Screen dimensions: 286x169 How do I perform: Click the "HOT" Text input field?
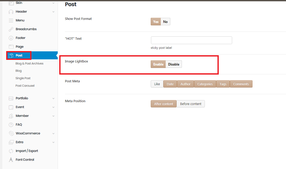pos(191,40)
